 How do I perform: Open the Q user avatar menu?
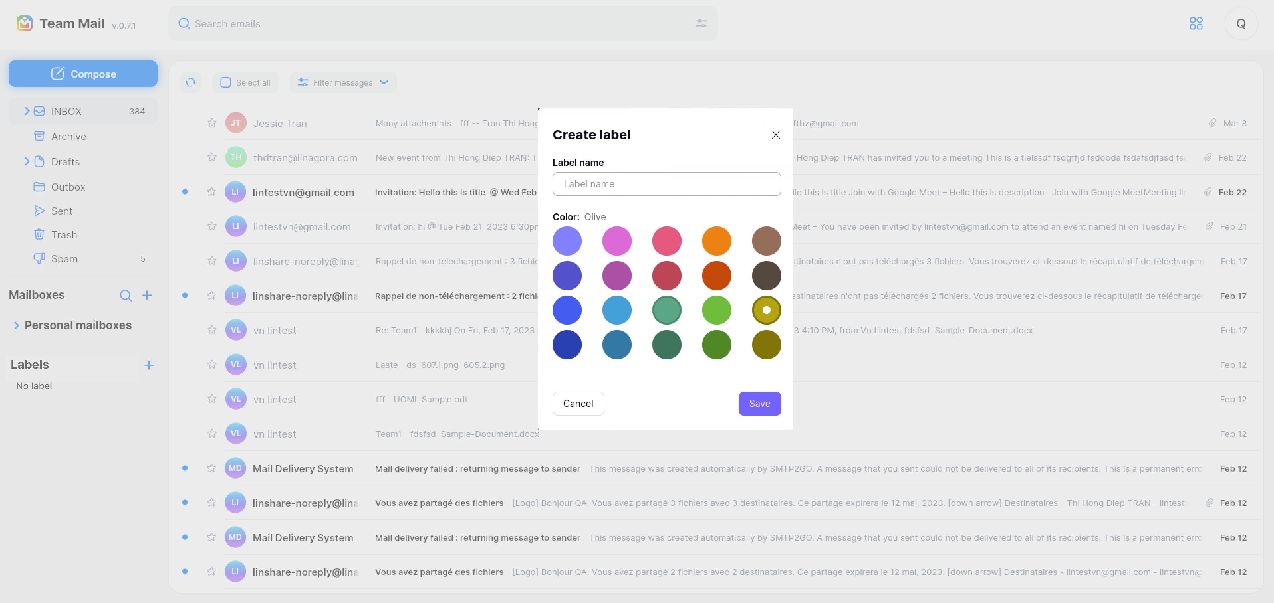1241,23
